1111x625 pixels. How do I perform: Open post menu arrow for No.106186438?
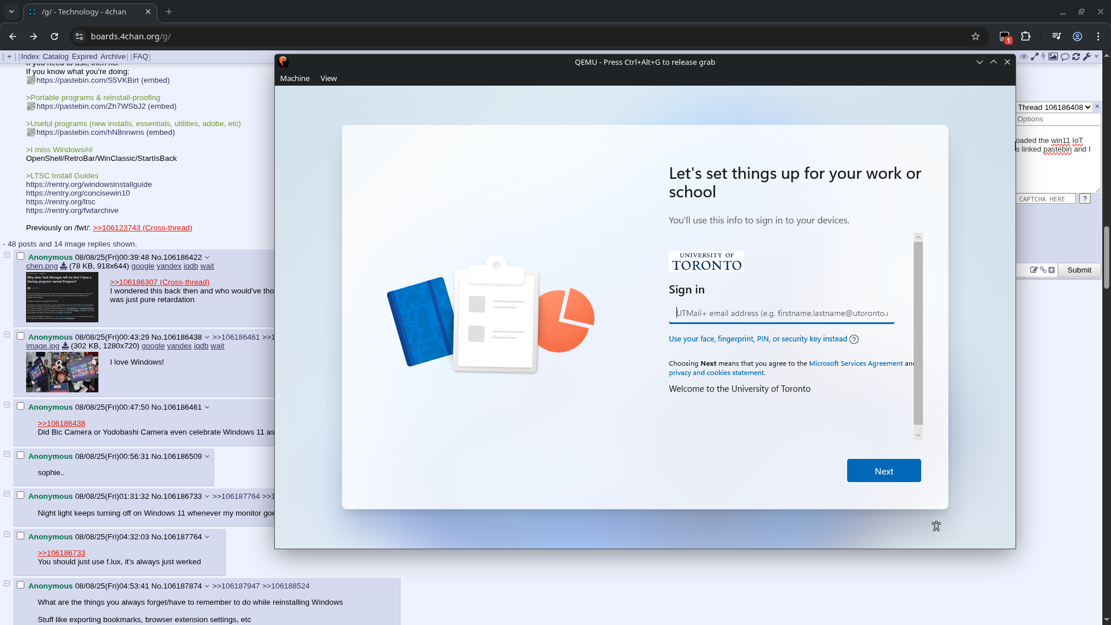pos(207,337)
